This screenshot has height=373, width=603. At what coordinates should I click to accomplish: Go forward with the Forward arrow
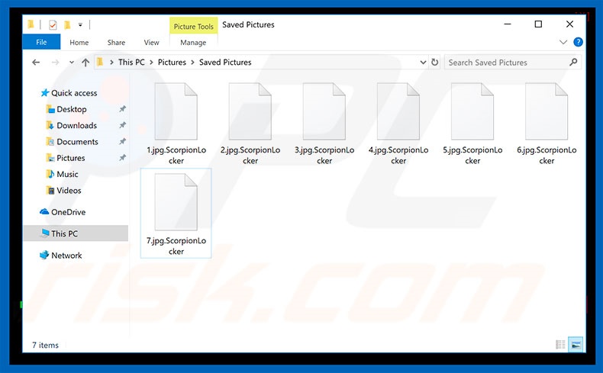[x=56, y=63]
